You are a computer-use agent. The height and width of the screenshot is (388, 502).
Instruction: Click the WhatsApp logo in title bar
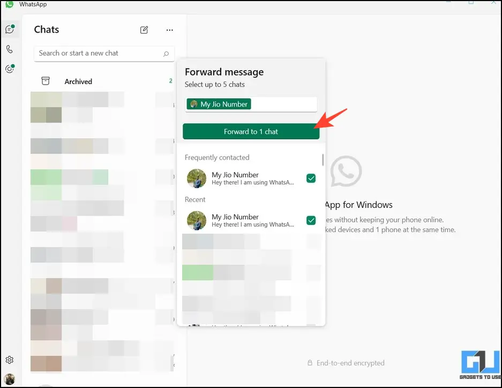[9, 4]
